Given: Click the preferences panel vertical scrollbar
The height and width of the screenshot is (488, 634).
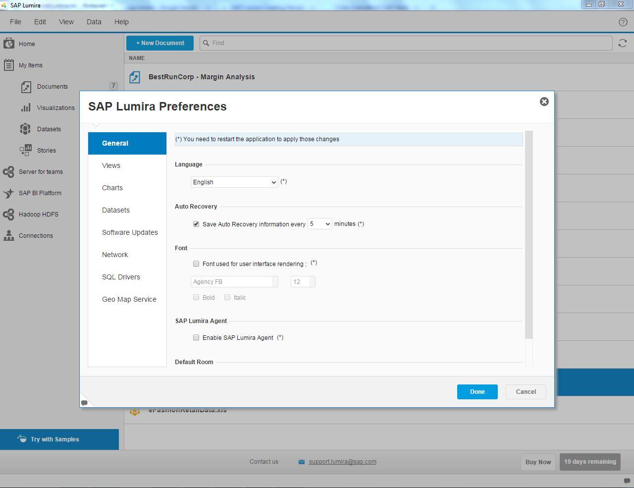Looking at the screenshot, I should coord(528,235).
